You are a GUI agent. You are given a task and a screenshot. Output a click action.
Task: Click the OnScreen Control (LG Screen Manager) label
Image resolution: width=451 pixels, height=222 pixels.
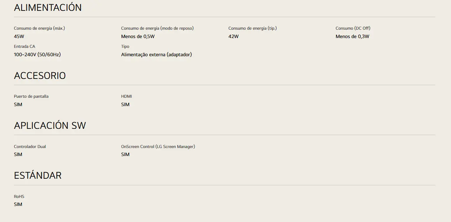tap(158, 147)
